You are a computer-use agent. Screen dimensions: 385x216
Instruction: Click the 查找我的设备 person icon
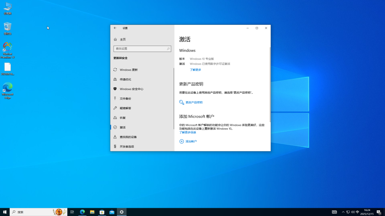(115, 137)
